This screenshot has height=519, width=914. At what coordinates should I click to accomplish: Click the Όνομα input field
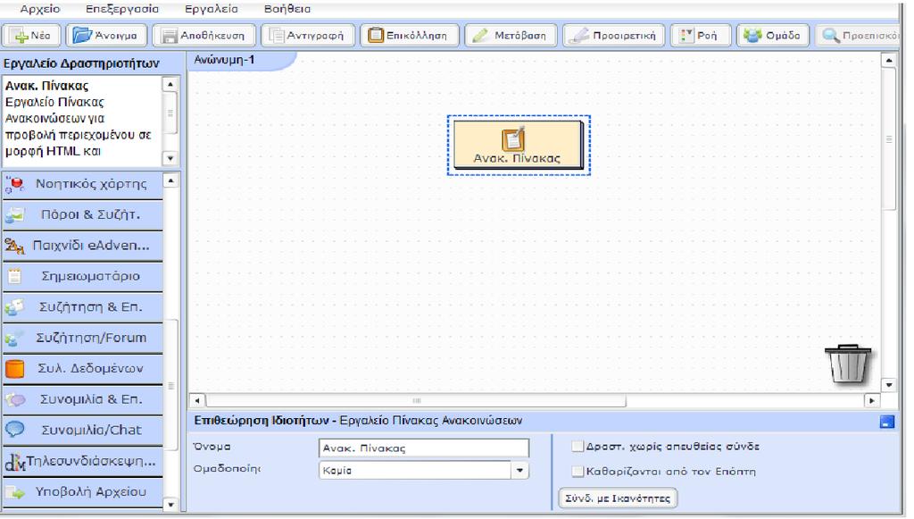pyautogui.click(x=424, y=448)
